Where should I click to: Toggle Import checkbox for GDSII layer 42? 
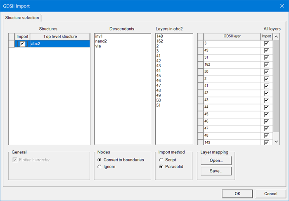266,93
